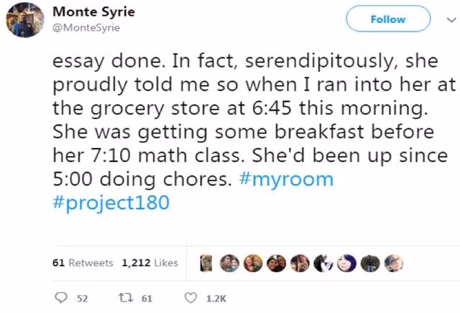Open Monte Syrie's profile picture
460x313 pixels.
coord(25,19)
